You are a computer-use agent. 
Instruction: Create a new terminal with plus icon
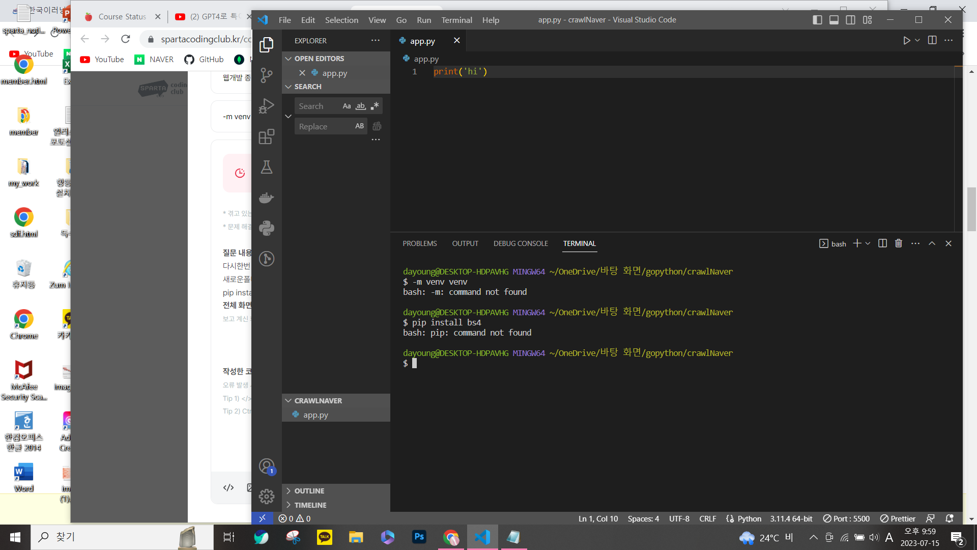(x=857, y=243)
